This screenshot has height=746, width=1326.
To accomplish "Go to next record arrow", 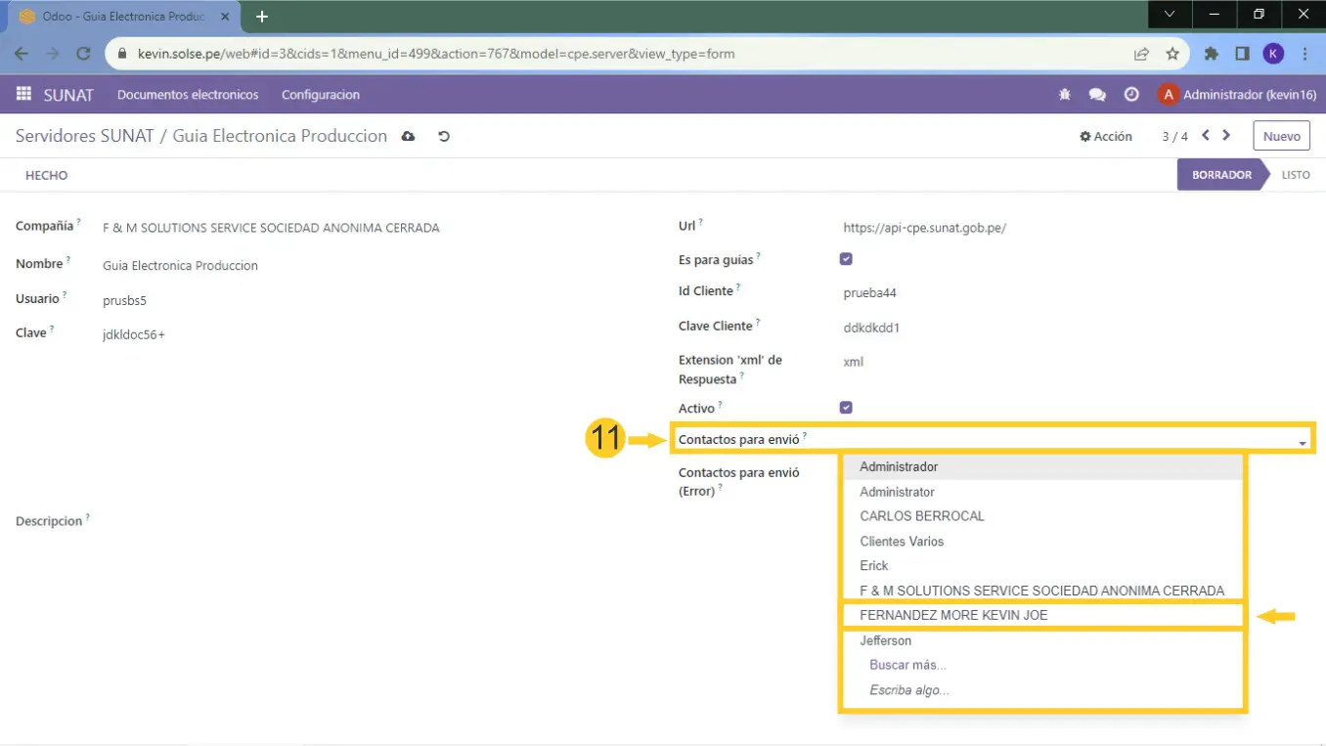I will [1226, 136].
